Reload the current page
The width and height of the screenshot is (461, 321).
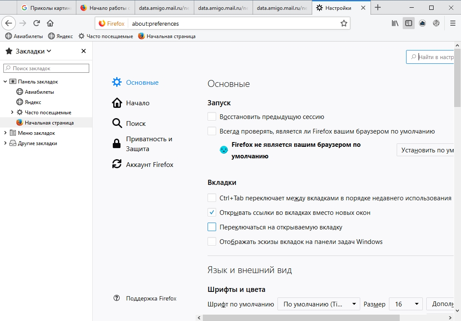[36, 23]
